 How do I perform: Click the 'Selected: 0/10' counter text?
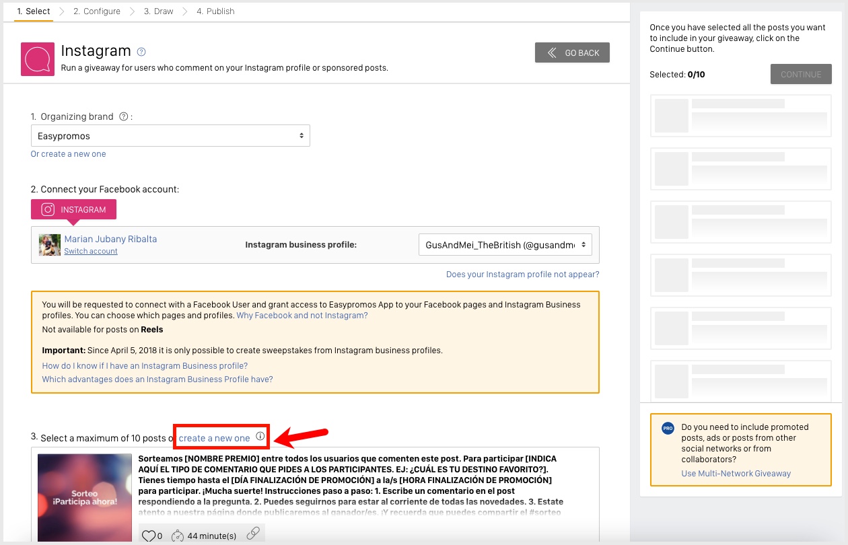(677, 75)
